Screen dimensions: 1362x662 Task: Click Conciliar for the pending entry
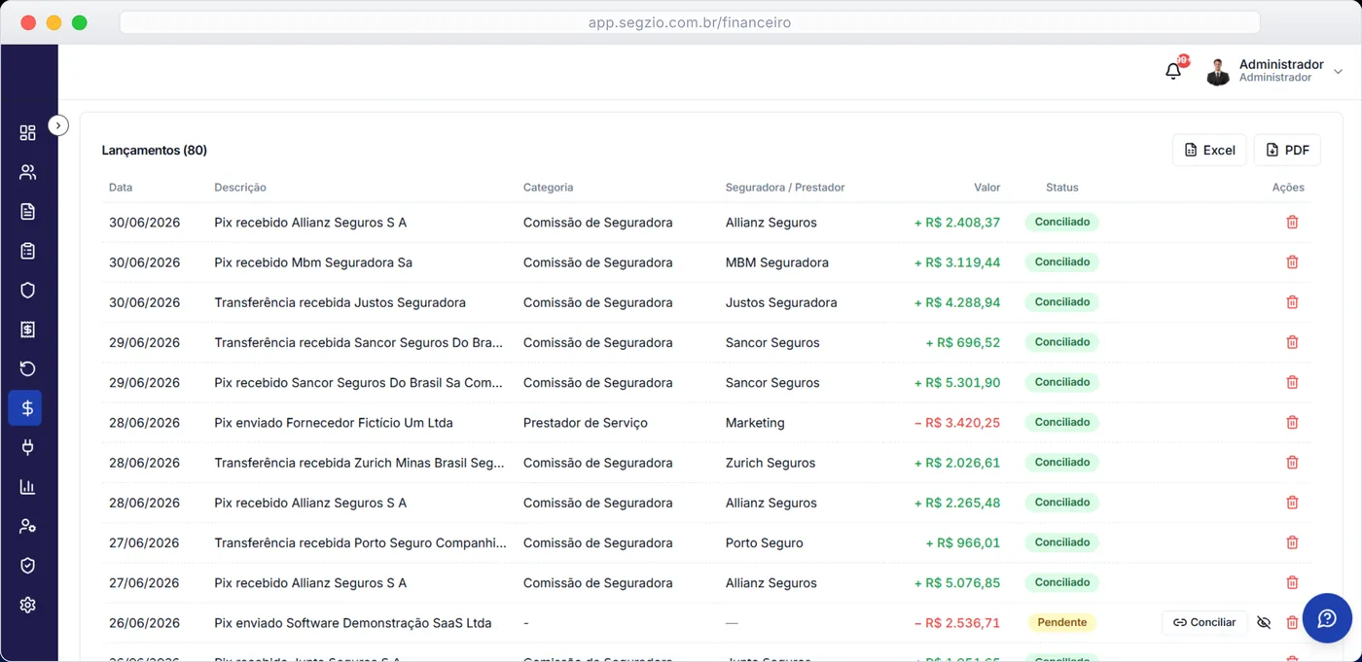click(1204, 622)
